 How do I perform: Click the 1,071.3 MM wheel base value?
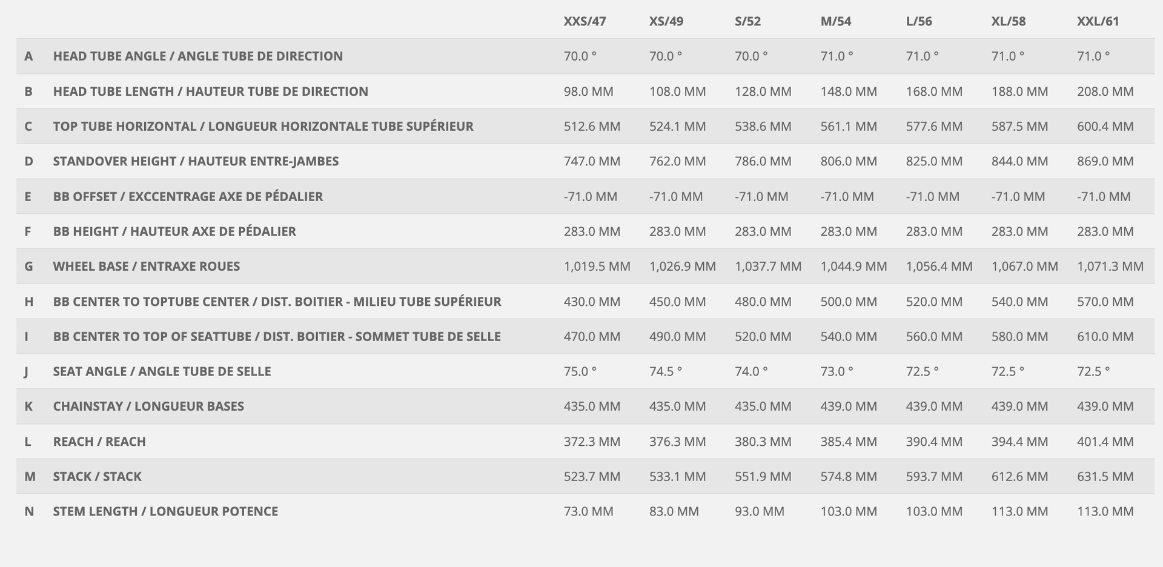coord(1110,267)
